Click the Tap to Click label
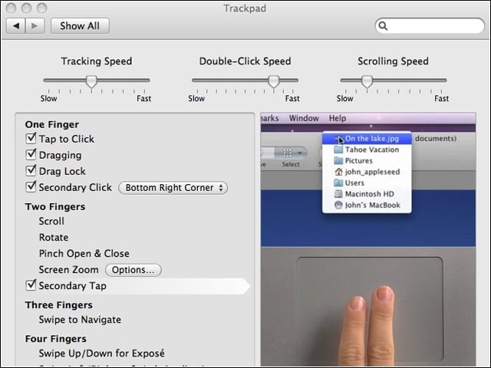491x368 pixels. tap(67, 139)
